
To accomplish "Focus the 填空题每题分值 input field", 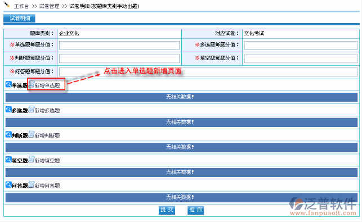I will tap(301, 58).
